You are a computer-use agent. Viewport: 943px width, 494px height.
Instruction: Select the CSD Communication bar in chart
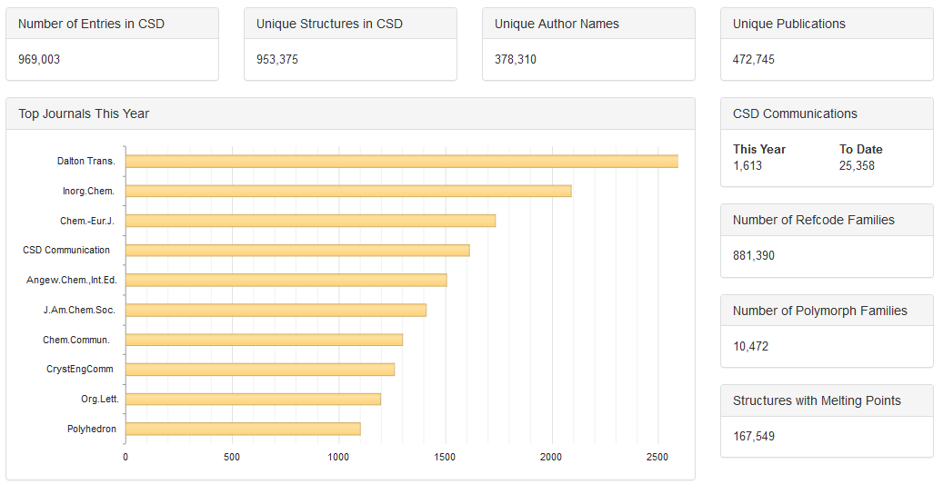pyautogui.click(x=297, y=251)
